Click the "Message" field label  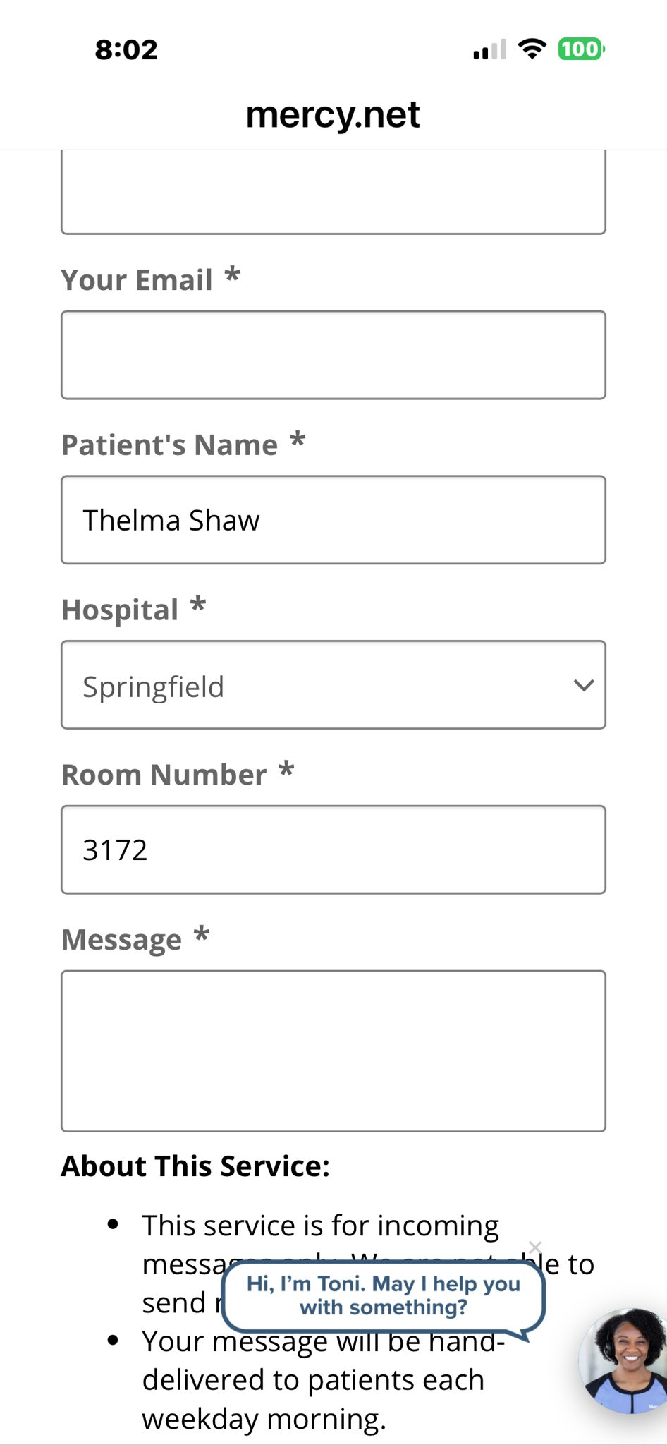122,940
